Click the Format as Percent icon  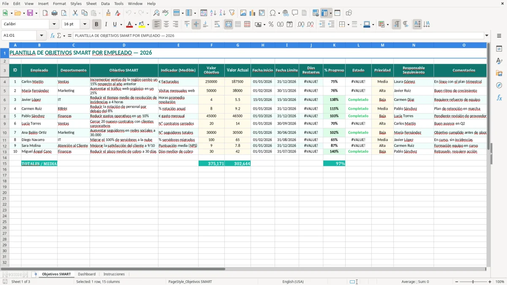click(x=271, y=24)
